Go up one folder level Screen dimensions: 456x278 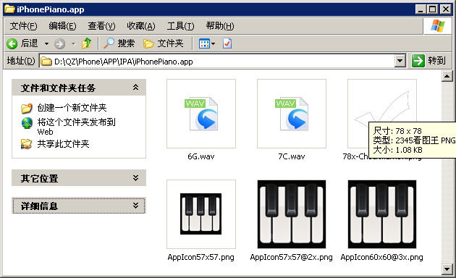[86, 43]
